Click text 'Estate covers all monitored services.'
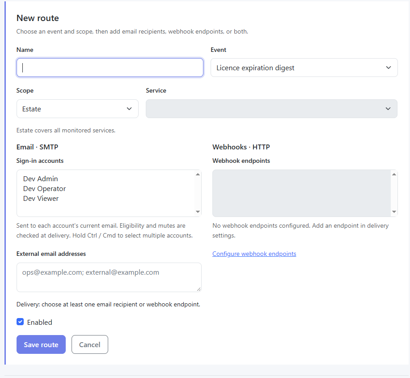The width and height of the screenshot is (410, 378). (66, 130)
